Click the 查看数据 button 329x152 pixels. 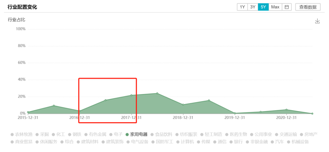pyautogui.click(x=308, y=7)
